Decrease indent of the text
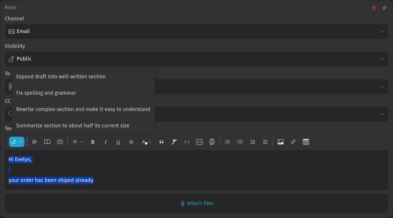The image size is (393, 218). pyautogui.click(x=265, y=142)
